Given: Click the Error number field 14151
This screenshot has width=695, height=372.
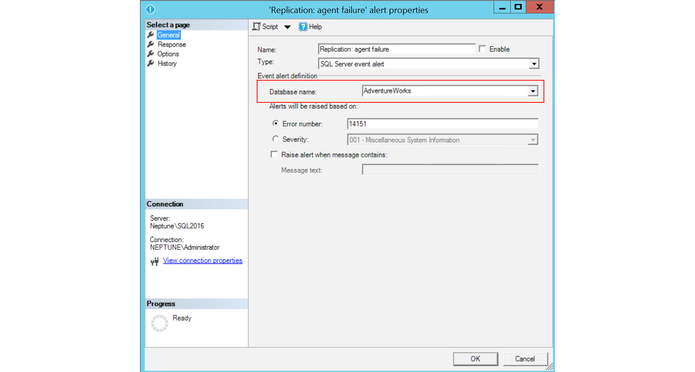Looking at the screenshot, I should coord(443,124).
